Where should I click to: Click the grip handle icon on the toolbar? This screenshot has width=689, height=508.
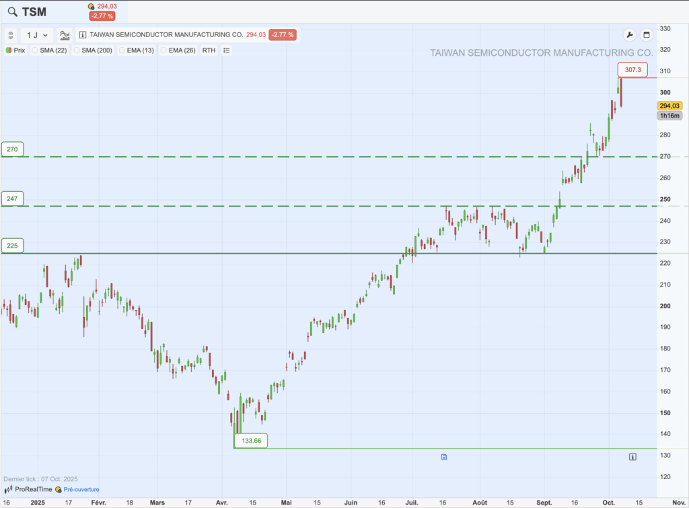click(10, 35)
